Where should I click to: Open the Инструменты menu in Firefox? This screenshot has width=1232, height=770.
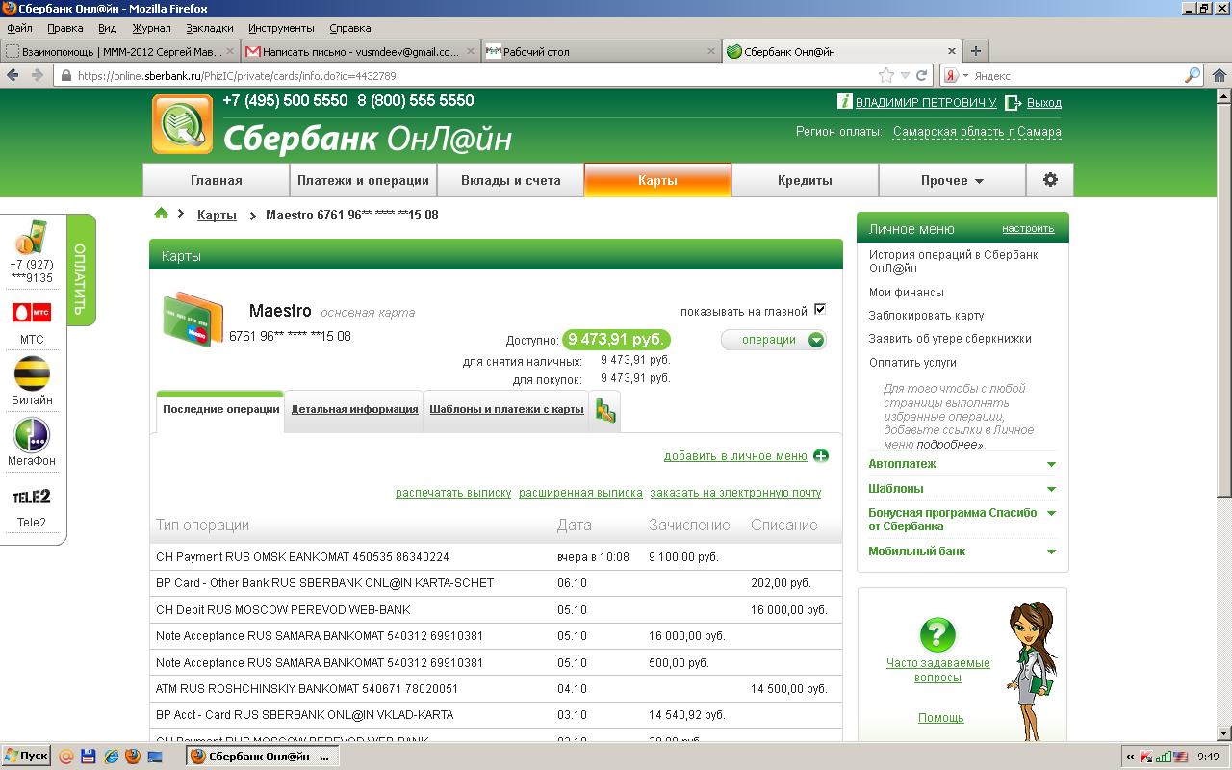tap(281, 28)
